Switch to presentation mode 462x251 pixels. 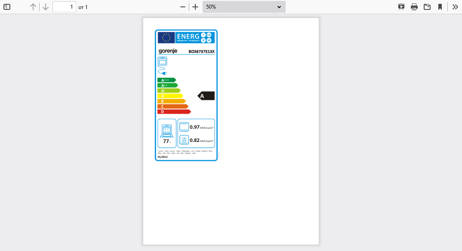point(401,7)
